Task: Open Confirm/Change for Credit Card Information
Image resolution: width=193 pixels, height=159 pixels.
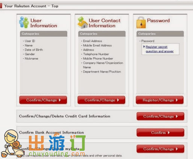Action: pos(160,116)
